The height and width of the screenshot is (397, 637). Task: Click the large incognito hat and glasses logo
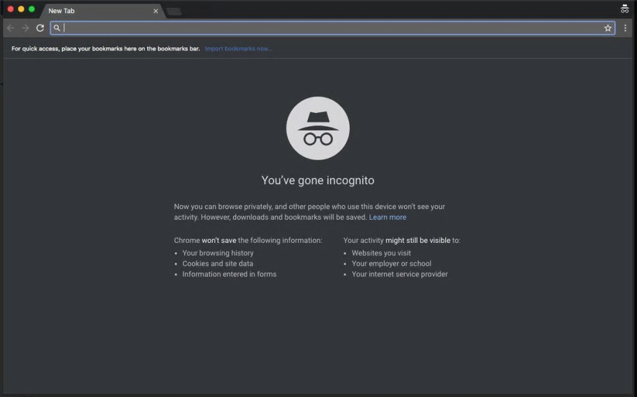pyautogui.click(x=318, y=128)
